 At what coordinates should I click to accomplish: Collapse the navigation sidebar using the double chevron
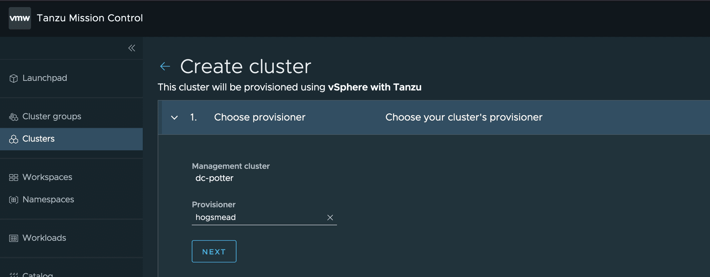pyautogui.click(x=131, y=48)
